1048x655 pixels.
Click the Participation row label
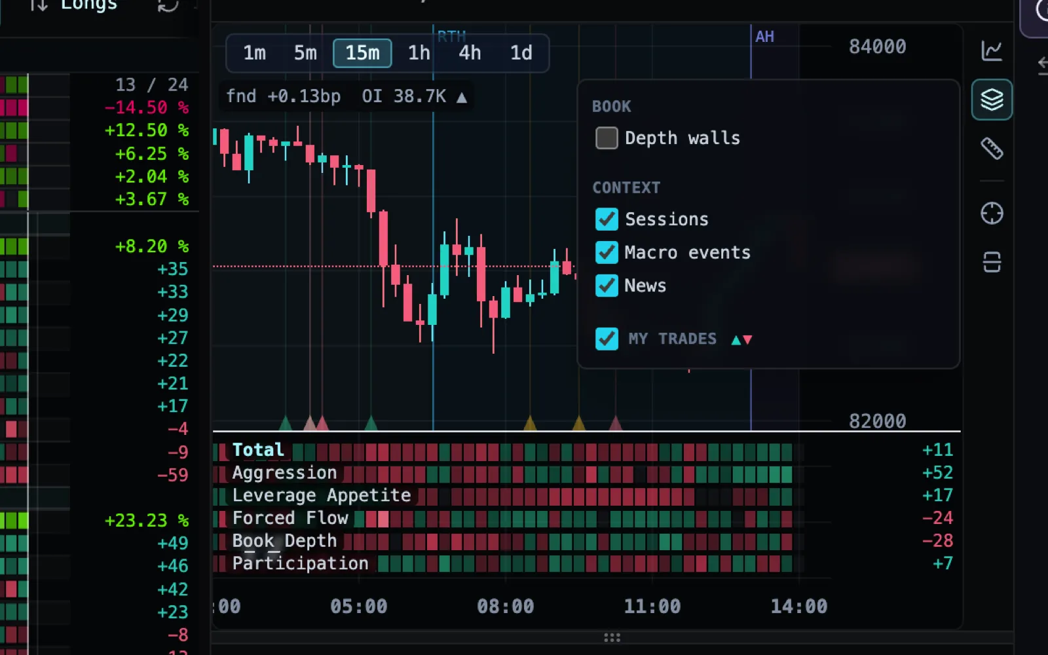point(300,563)
